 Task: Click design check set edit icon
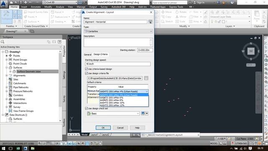(143, 113)
